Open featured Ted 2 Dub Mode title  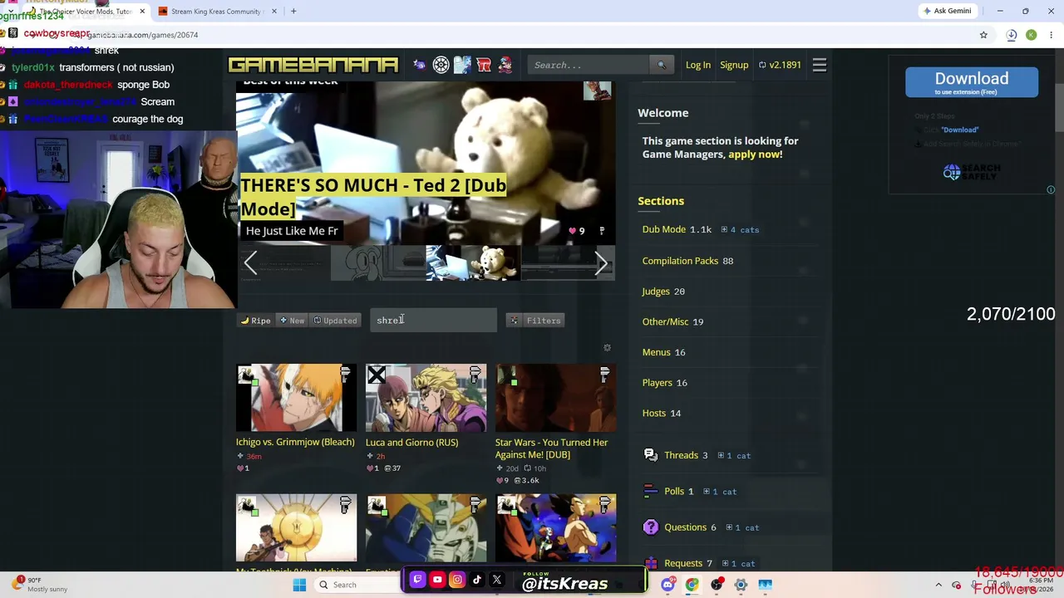[x=373, y=197]
